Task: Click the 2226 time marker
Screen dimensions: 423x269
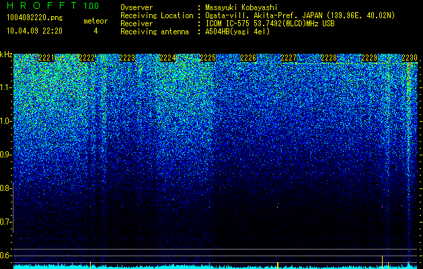Action: [248, 58]
